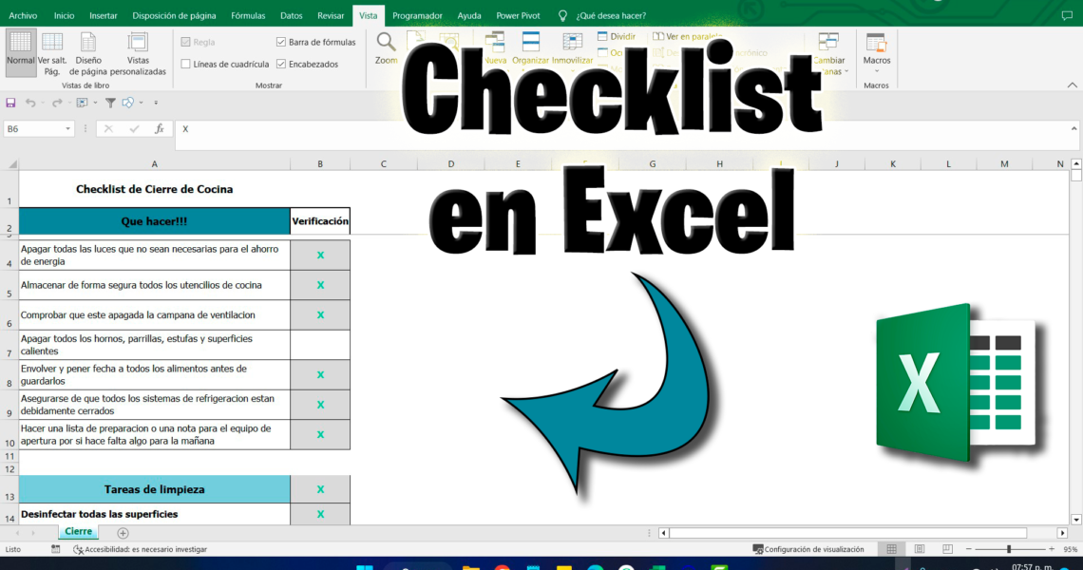Collapse the ribbon with the chevron
Screen dimensions: 1083x570
tap(1072, 85)
